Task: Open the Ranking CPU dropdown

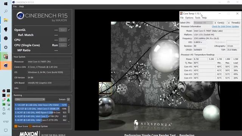Action: (30, 99)
